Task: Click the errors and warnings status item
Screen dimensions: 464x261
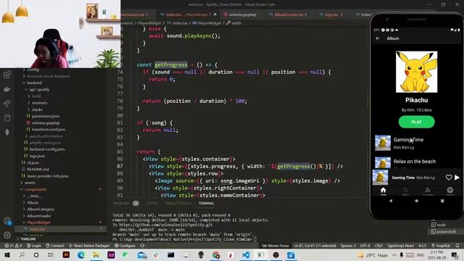Action: click(x=13, y=246)
